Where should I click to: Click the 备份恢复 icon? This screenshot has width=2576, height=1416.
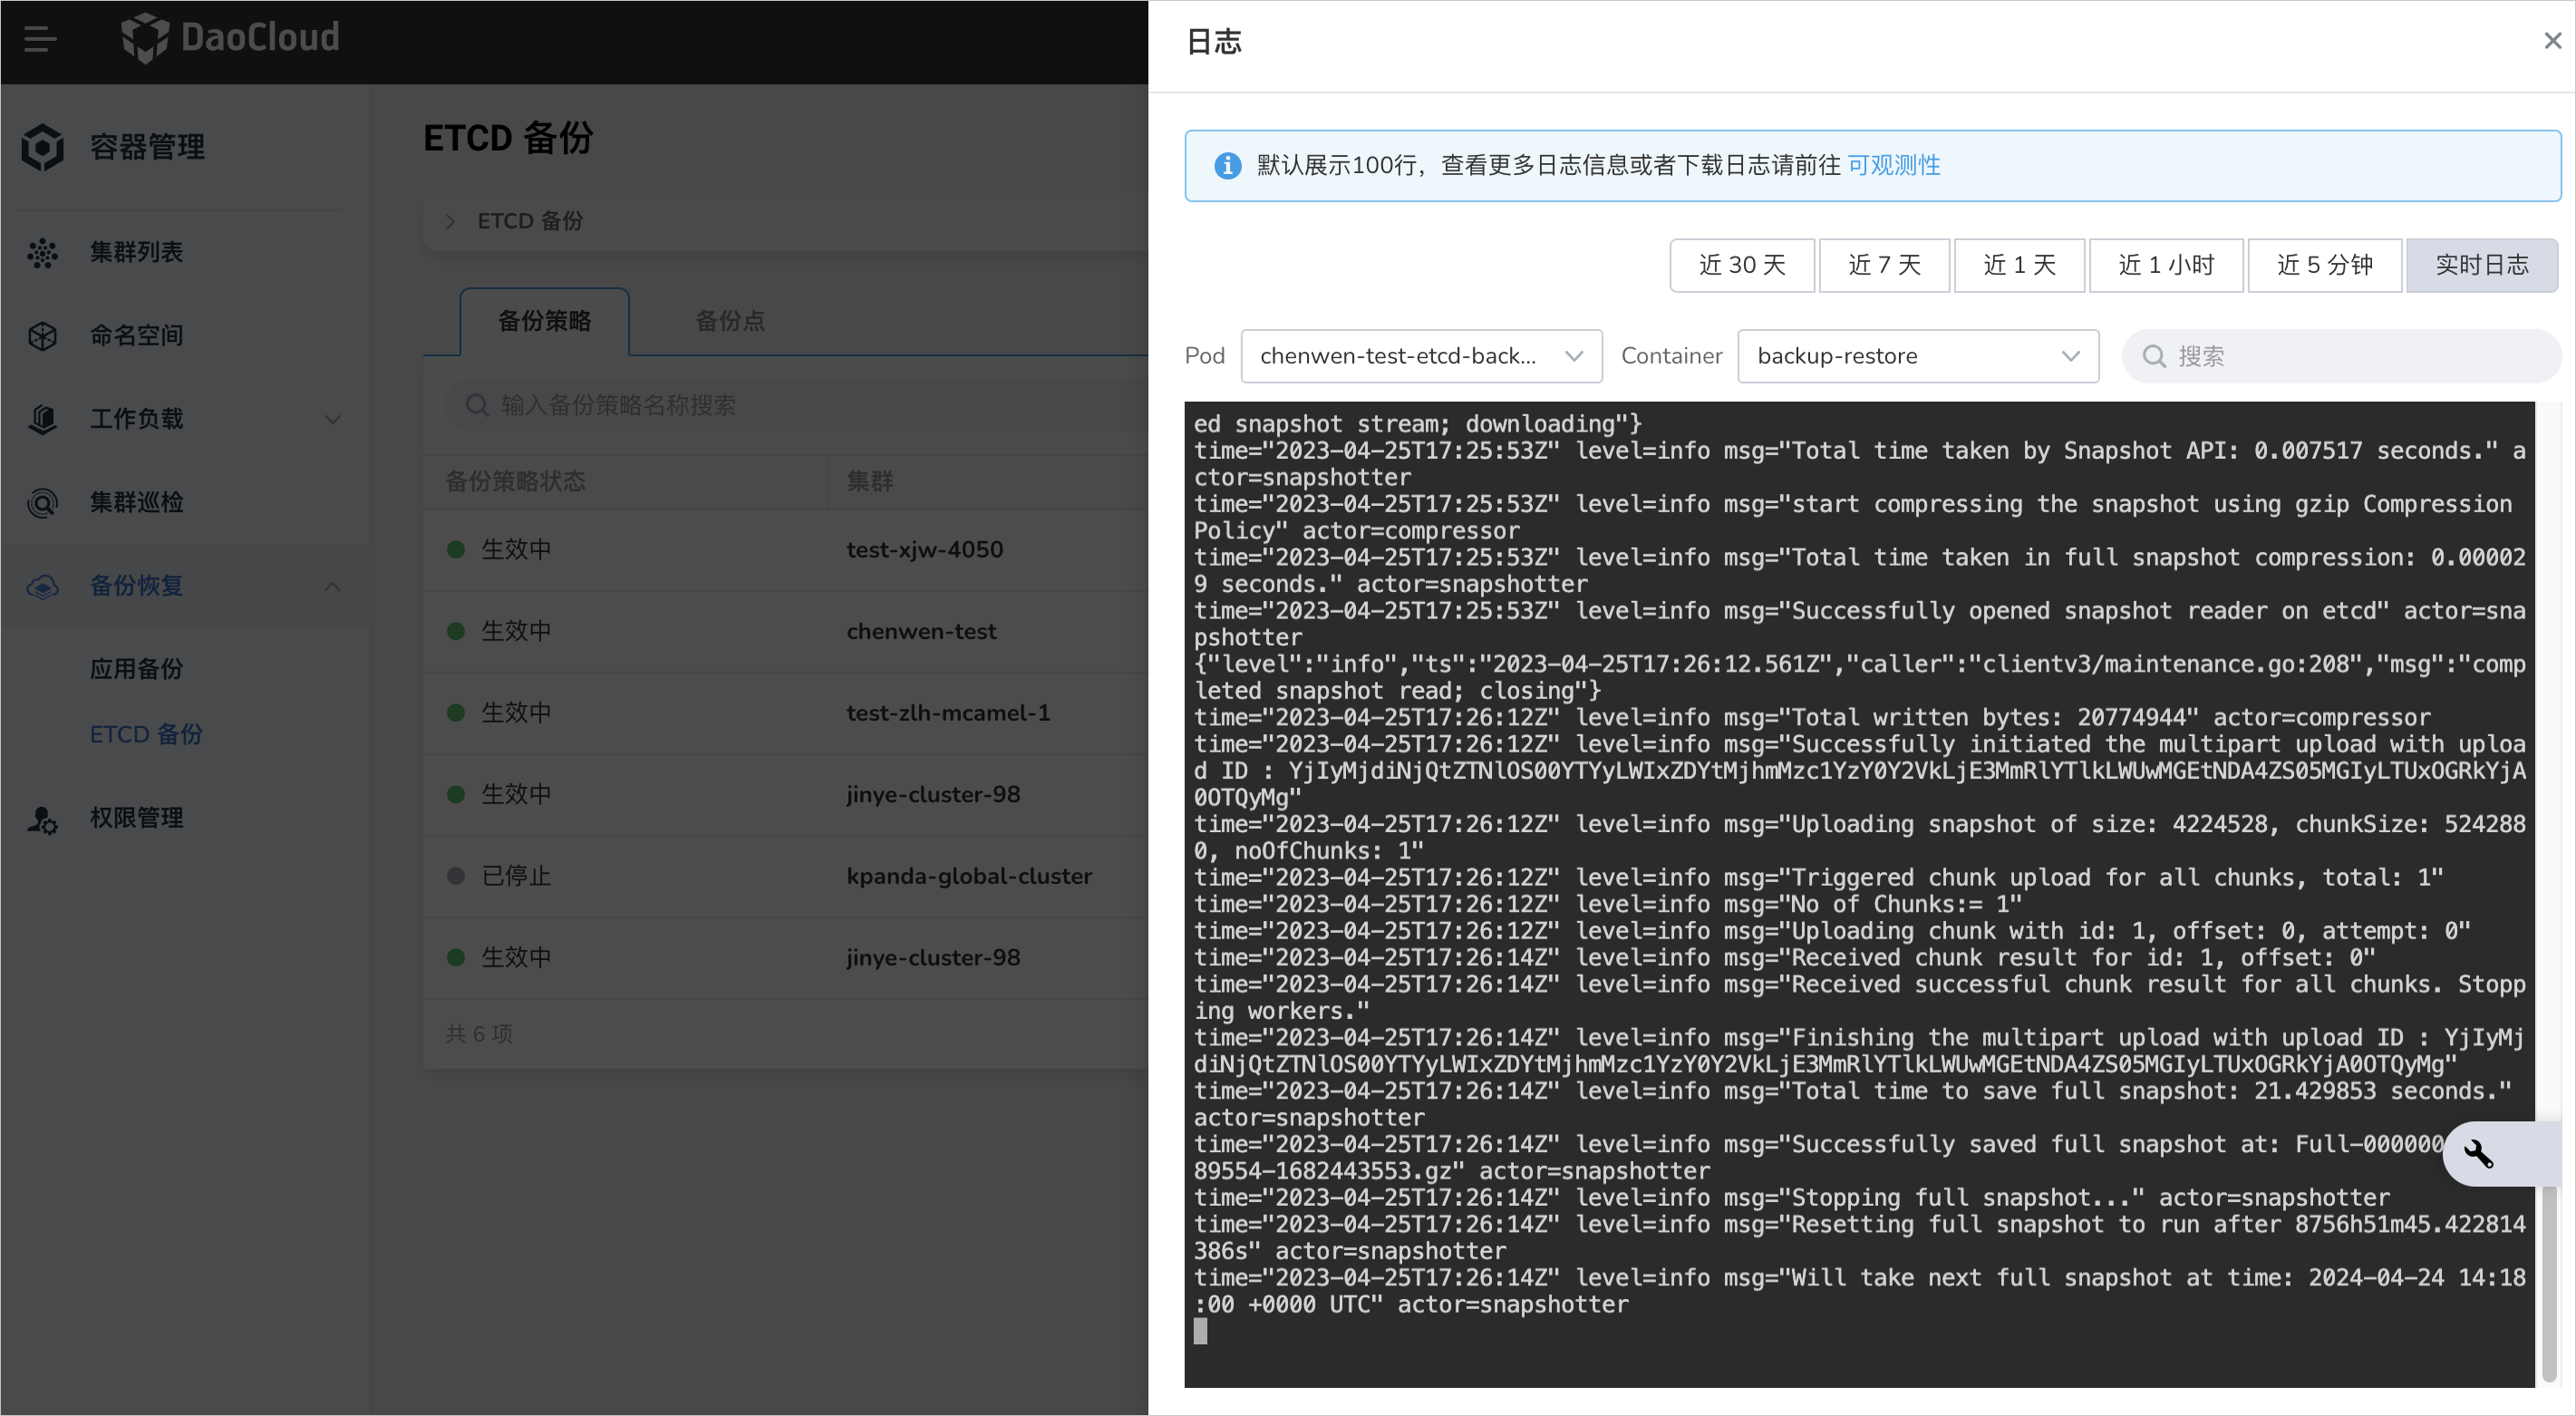pos(42,587)
